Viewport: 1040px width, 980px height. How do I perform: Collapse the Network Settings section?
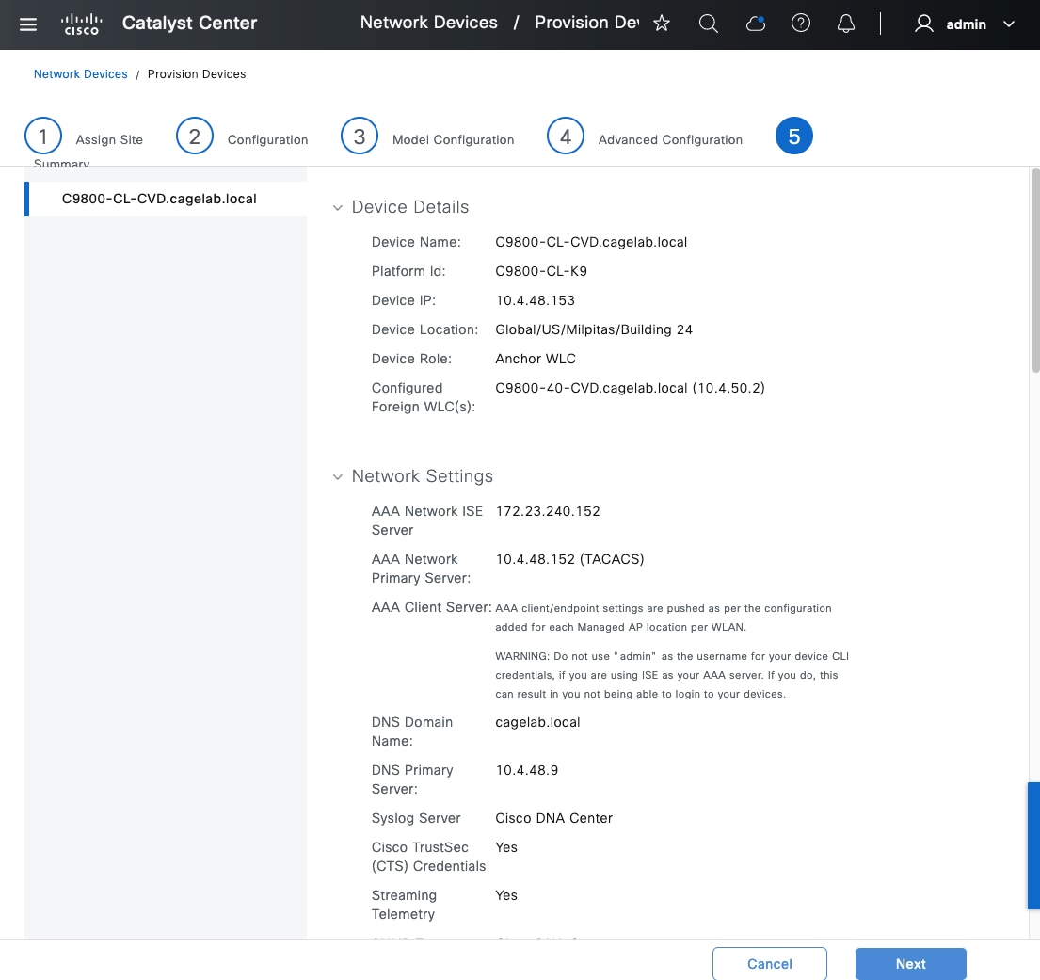click(338, 477)
